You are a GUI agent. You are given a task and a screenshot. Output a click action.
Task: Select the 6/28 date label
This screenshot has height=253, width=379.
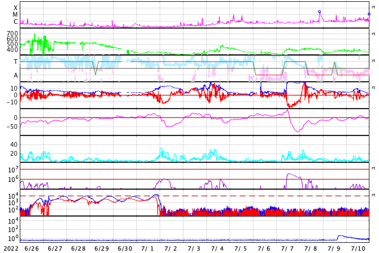click(x=78, y=248)
